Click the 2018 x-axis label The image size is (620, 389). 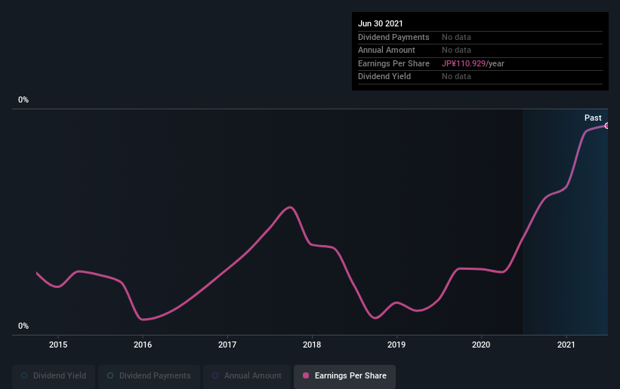pyautogui.click(x=312, y=345)
